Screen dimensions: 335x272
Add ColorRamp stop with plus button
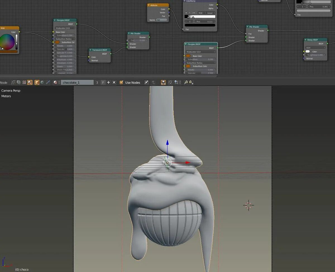tap(186, 13)
